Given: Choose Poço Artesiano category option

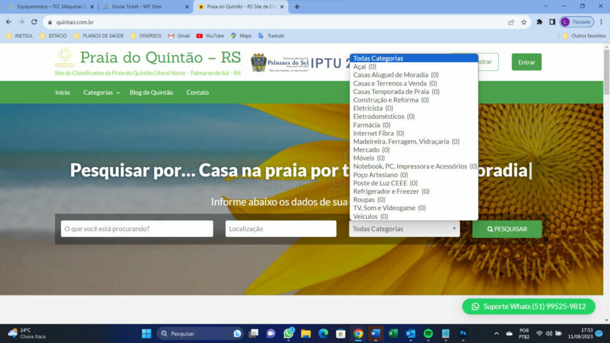Looking at the screenshot, I should (414, 175).
